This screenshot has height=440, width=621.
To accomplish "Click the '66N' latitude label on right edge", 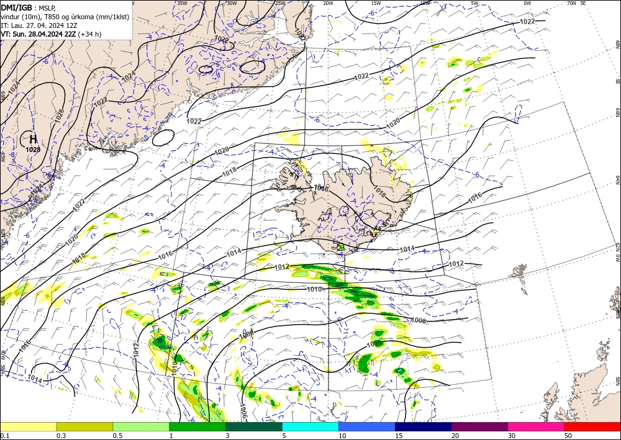I will pyautogui.click(x=617, y=112).
